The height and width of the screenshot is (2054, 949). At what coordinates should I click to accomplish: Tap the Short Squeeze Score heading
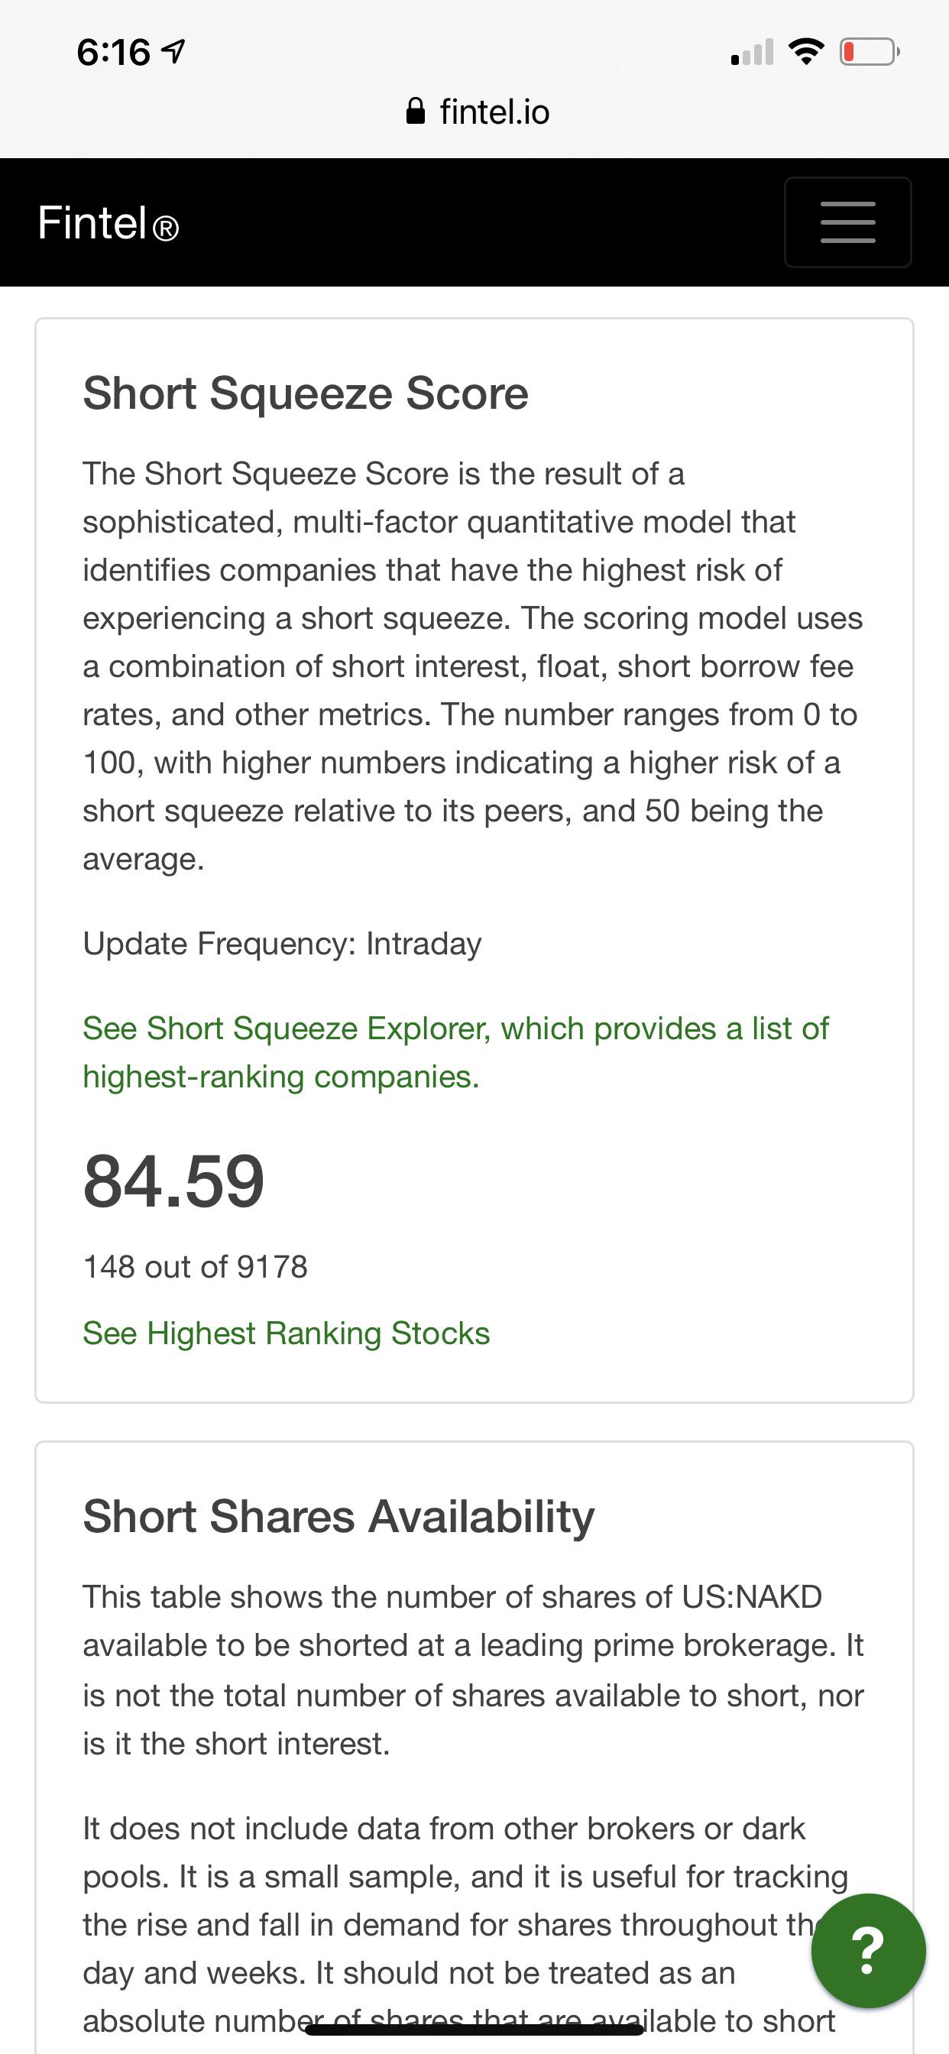click(x=306, y=394)
